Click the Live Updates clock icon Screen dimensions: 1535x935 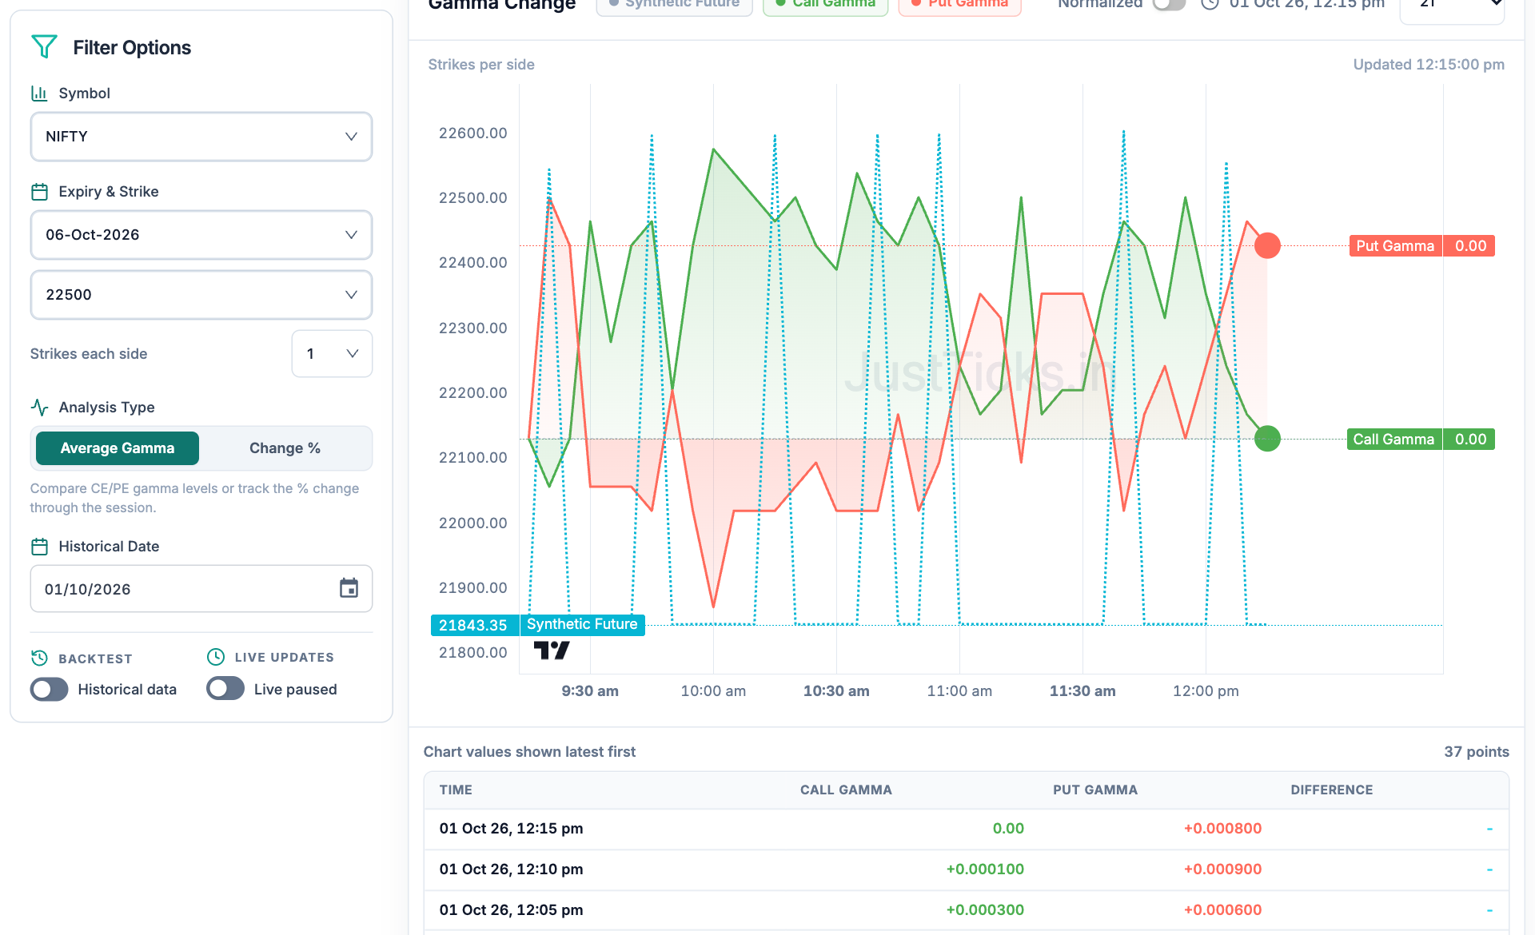[216, 657]
